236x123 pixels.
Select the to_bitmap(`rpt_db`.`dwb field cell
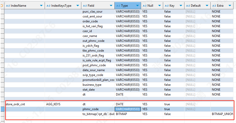[x=98, y=114]
